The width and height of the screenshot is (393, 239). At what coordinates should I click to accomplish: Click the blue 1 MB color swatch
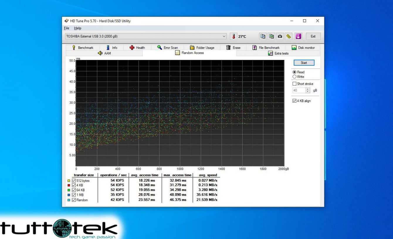coord(69,195)
